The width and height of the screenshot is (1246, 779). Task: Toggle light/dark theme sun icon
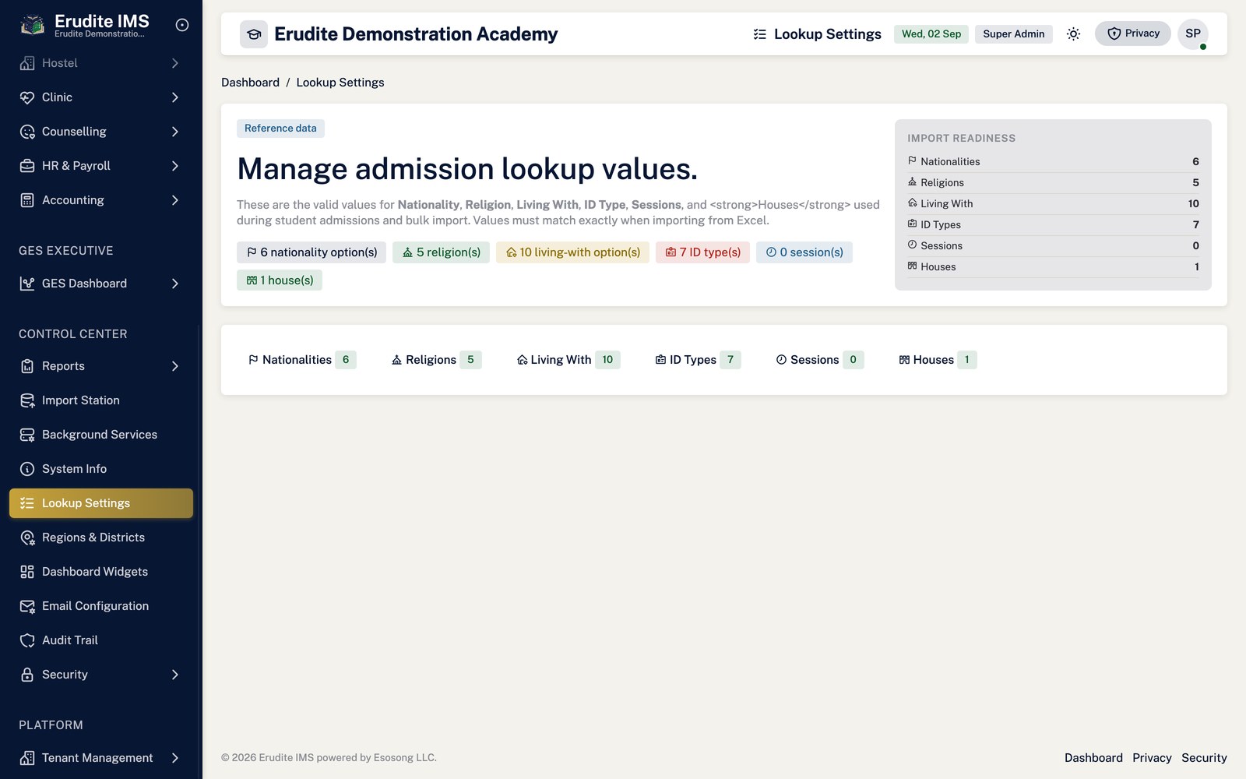point(1073,33)
